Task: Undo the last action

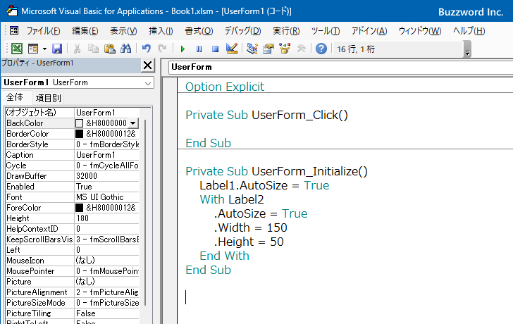Action: 147,49
